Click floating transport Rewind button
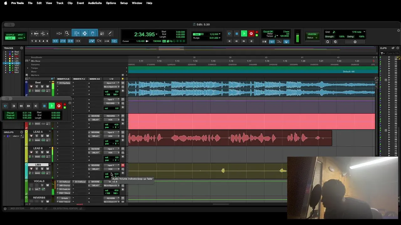Image resolution: width=401 pixels, height=225 pixels. 21,106
